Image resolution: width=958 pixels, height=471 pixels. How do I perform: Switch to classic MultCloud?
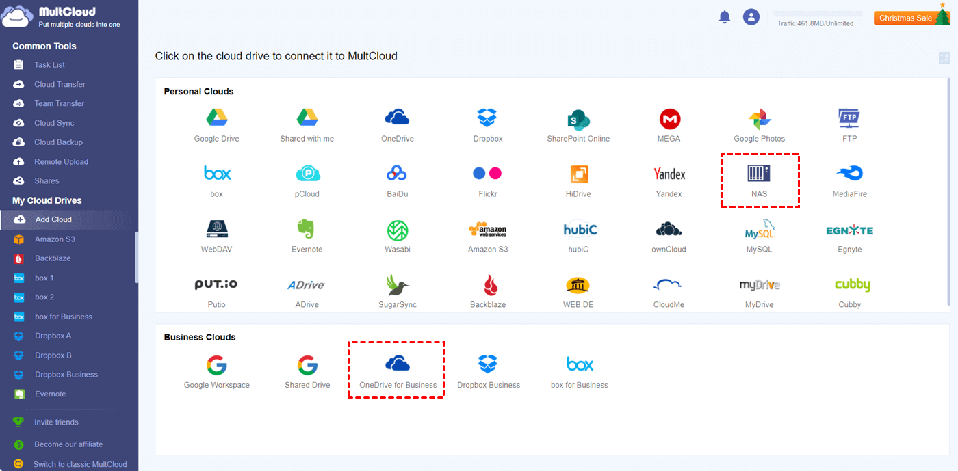80,465
